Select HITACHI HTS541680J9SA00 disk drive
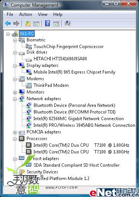The width and height of the screenshot is (139, 197). click(60, 59)
